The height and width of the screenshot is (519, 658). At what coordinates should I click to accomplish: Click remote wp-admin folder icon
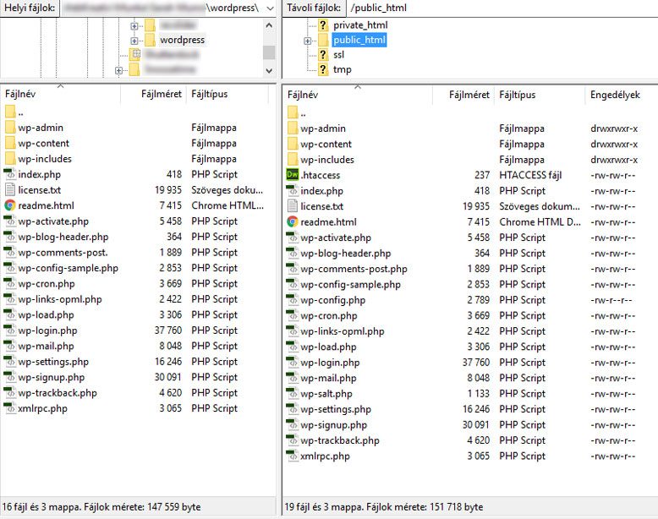[293, 128]
